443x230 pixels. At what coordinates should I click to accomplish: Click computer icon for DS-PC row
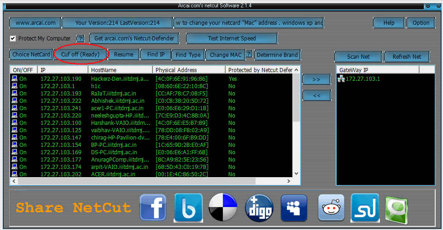tap(14, 152)
